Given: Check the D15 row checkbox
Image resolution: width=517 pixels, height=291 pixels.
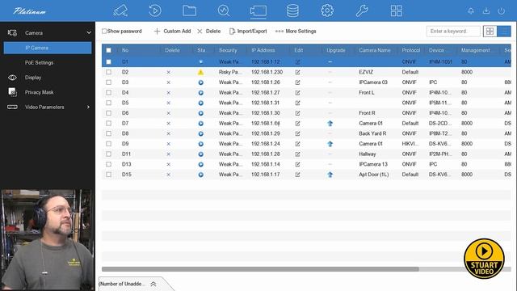Looking at the screenshot, I should (108, 175).
